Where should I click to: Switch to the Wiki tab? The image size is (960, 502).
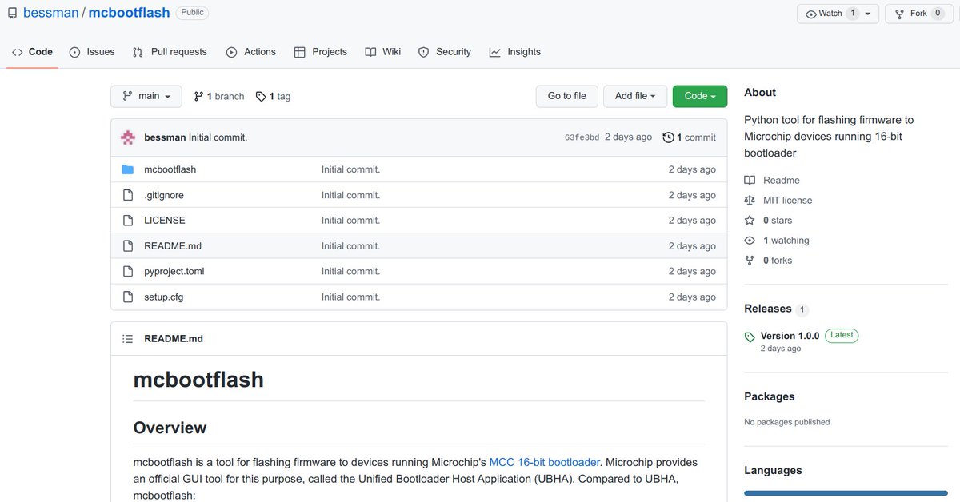[382, 52]
